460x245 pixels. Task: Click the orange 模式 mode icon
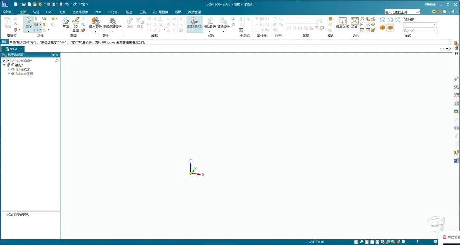coord(331,19)
